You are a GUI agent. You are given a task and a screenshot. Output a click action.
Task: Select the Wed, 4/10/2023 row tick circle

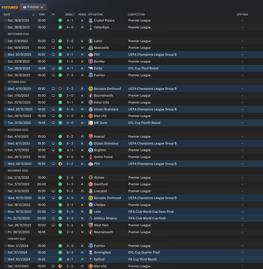pyautogui.click(x=6, y=89)
